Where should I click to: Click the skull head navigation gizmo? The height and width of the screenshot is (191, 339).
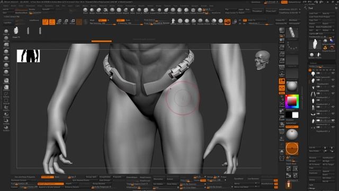[x=262, y=60]
